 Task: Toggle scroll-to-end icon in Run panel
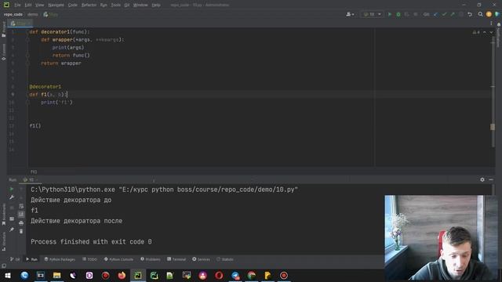coord(21,214)
